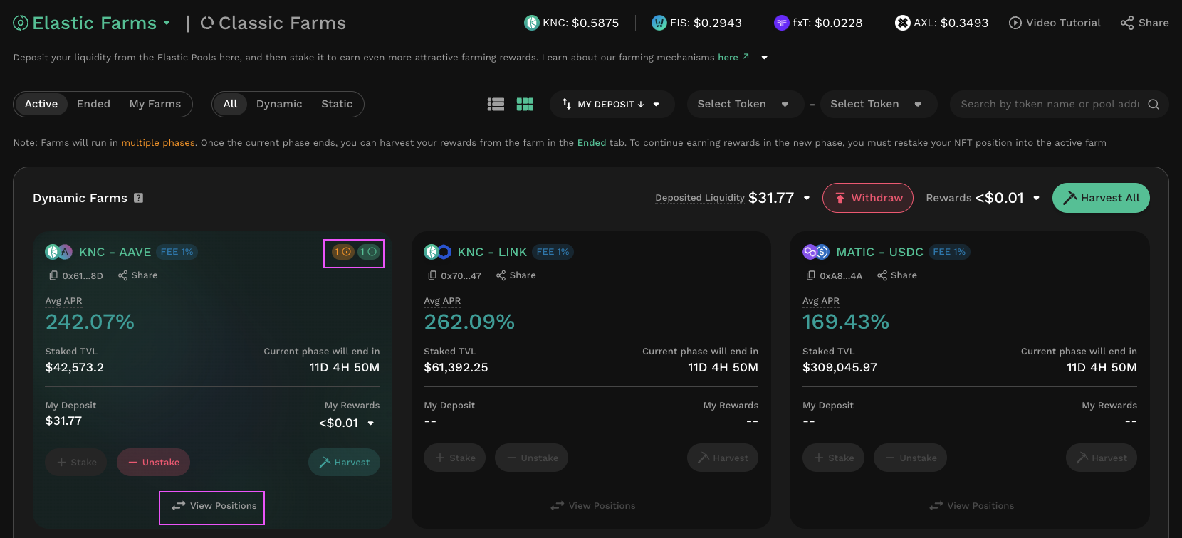This screenshot has height=538, width=1182.
Task: Select the Ended farms filter
Action: pyautogui.click(x=93, y=104)
